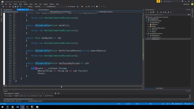Open the Show output from dropdown
The height and width of the screenshot is (109, 194).
[x=30, y=94]
